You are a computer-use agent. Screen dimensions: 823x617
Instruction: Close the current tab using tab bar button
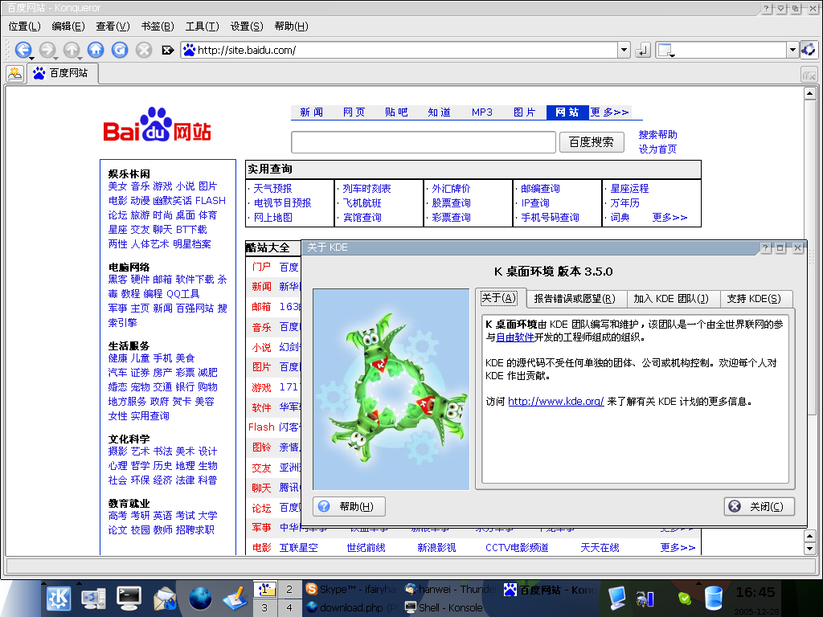click(809, 75)
